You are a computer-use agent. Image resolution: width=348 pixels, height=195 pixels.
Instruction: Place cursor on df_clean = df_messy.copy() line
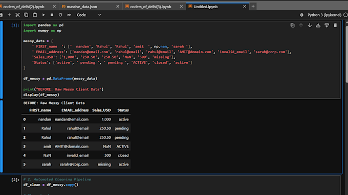click(x=51, y=185)
